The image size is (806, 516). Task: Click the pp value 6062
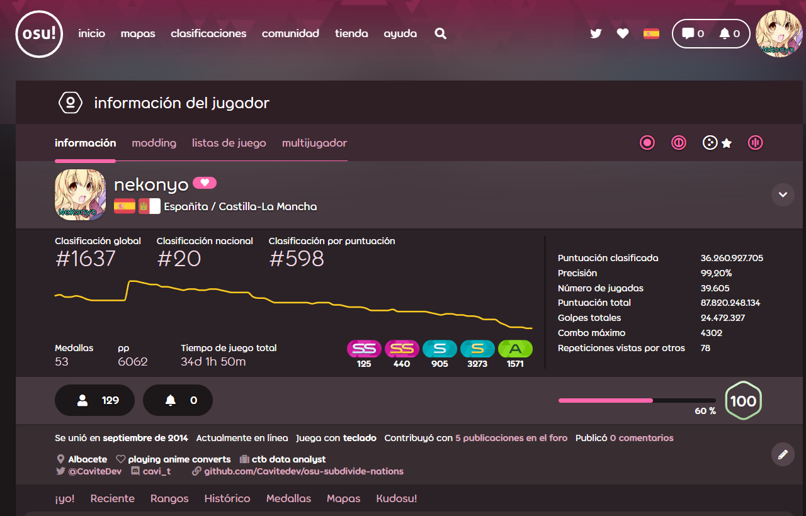point(133,362)
